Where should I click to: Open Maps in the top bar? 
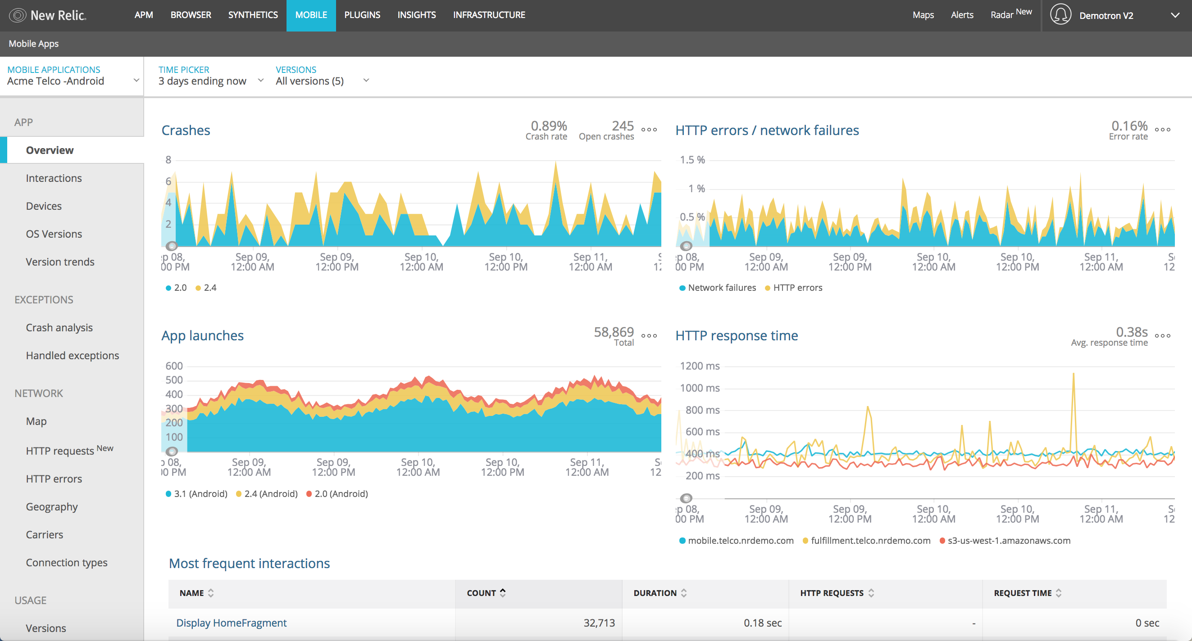click(x=923, y=15)
